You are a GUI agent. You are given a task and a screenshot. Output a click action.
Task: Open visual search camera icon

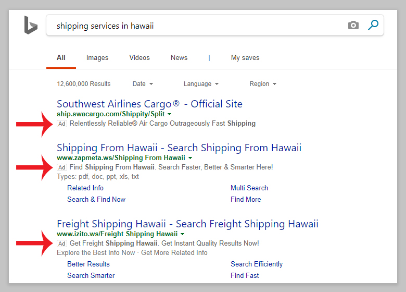353,25
